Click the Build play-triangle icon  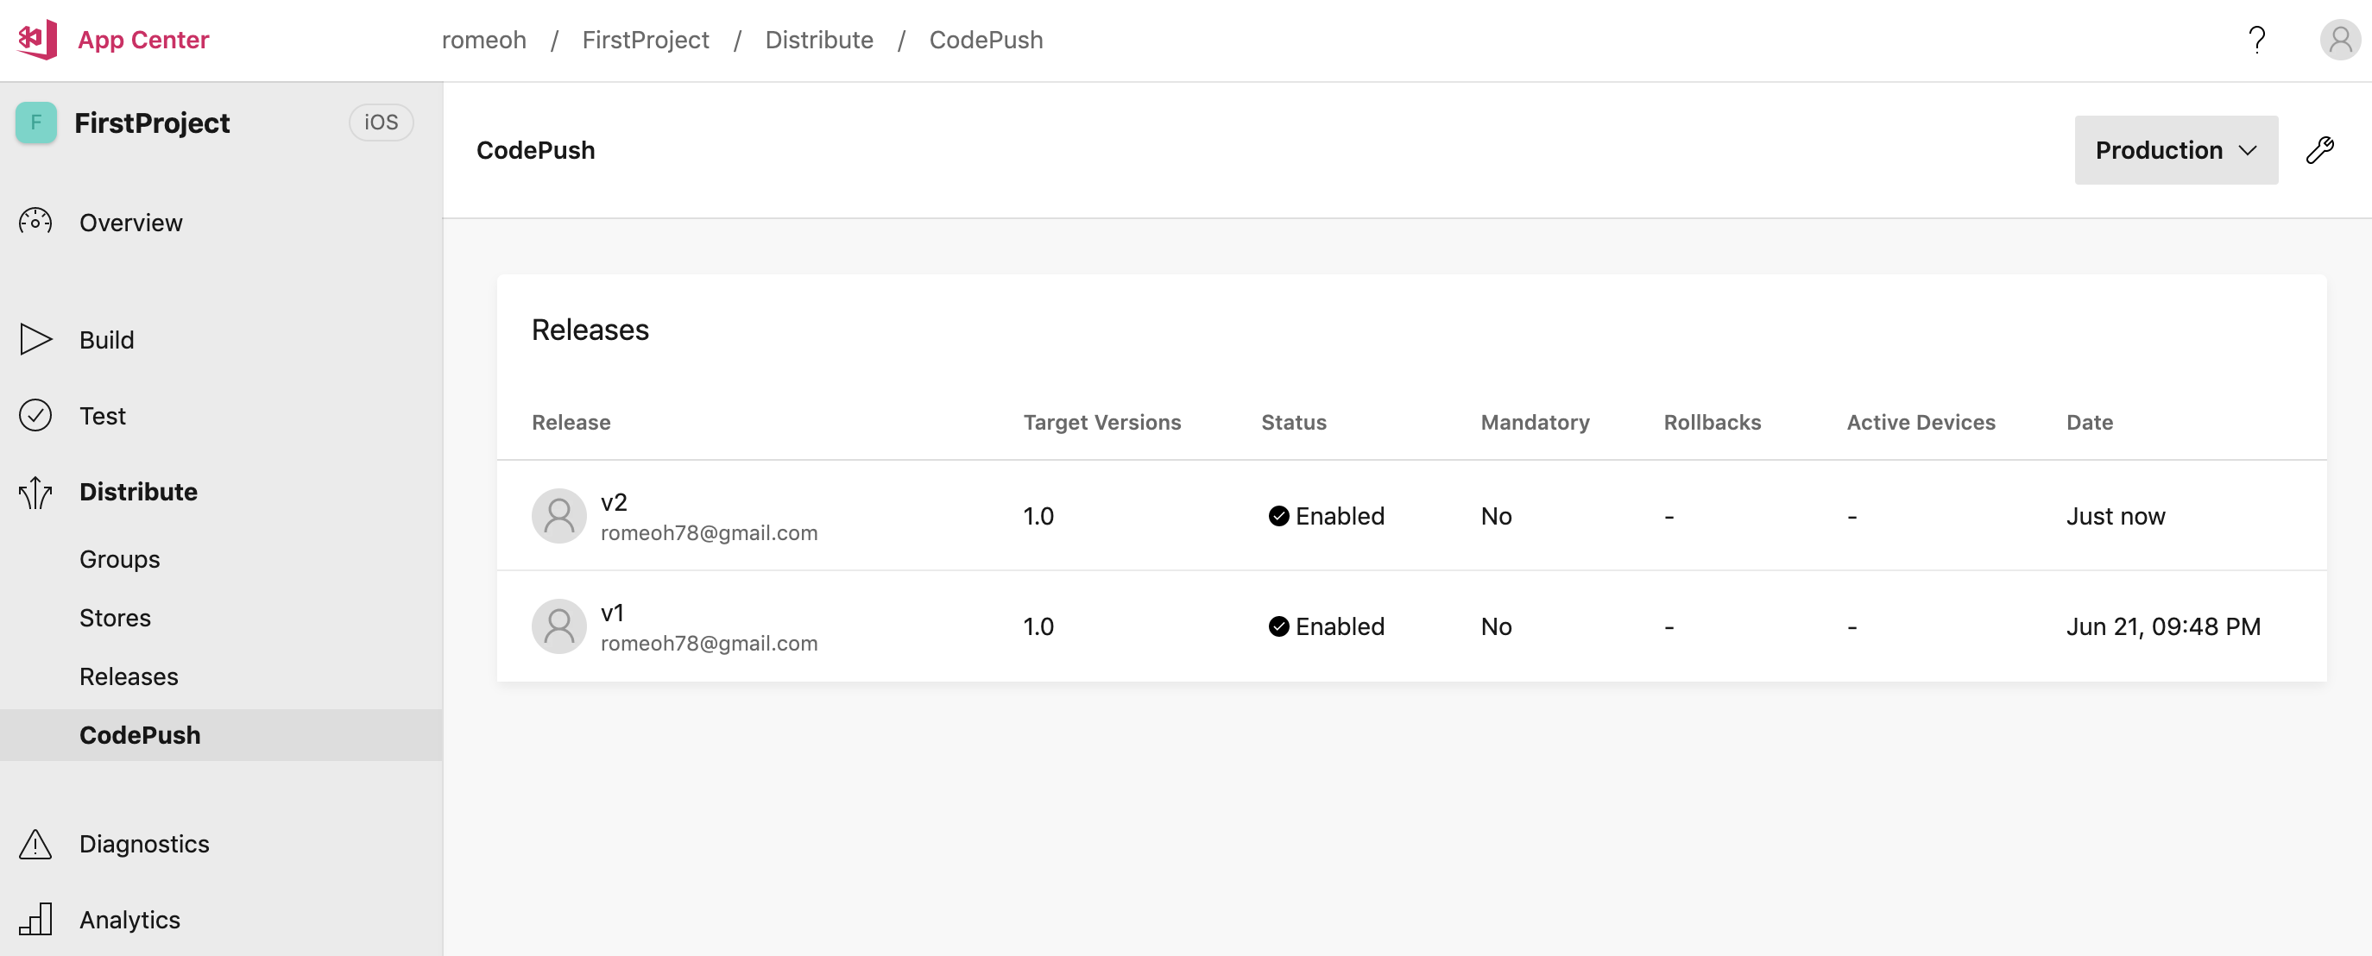coord(36,340)
